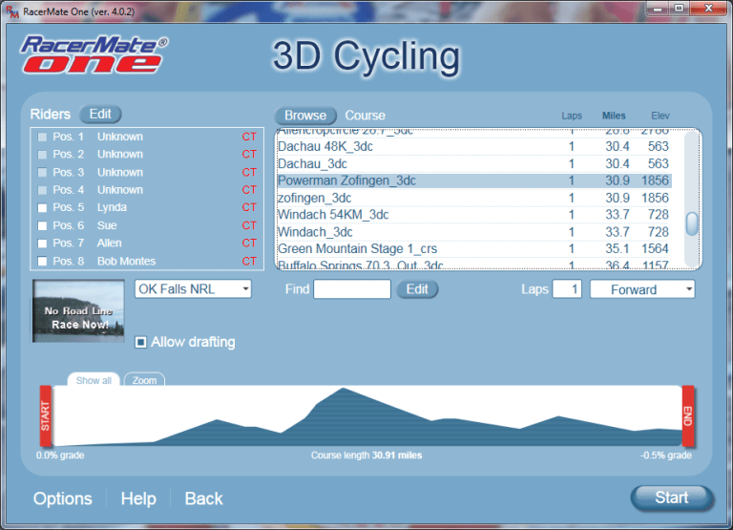733x530 pixels.
Task: Open the OK Falls NRL dropdown
Action: 192,288
